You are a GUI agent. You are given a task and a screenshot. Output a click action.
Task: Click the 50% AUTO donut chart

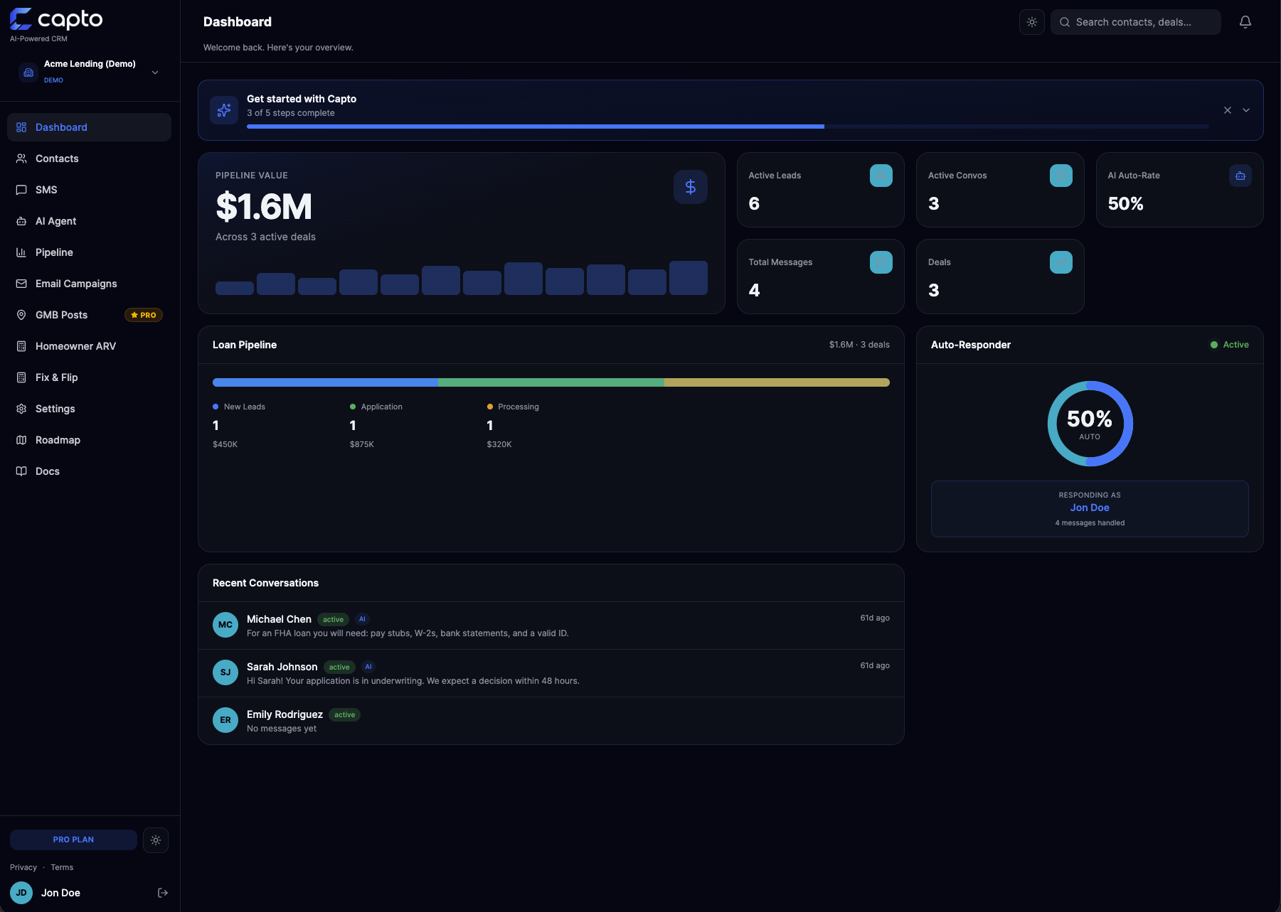click(1090, 424)
